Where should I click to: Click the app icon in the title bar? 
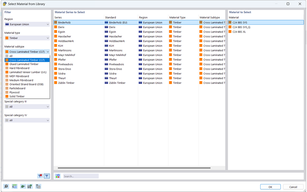pyautogui.click(x=5, y=4)
